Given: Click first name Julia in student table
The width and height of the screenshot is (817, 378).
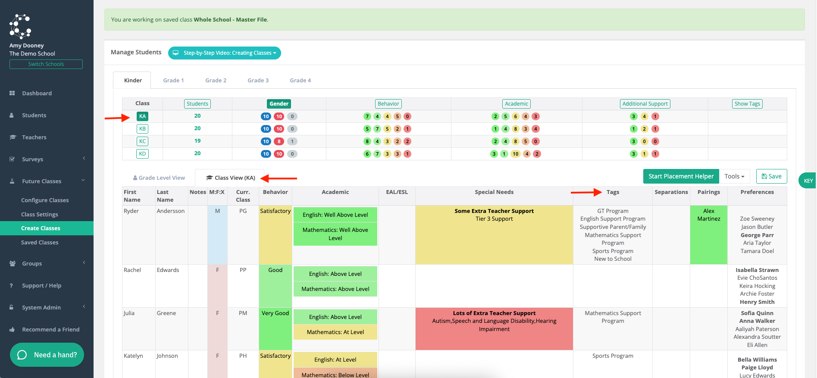Looking at the screenshot, I should click(x=129, y=313).
